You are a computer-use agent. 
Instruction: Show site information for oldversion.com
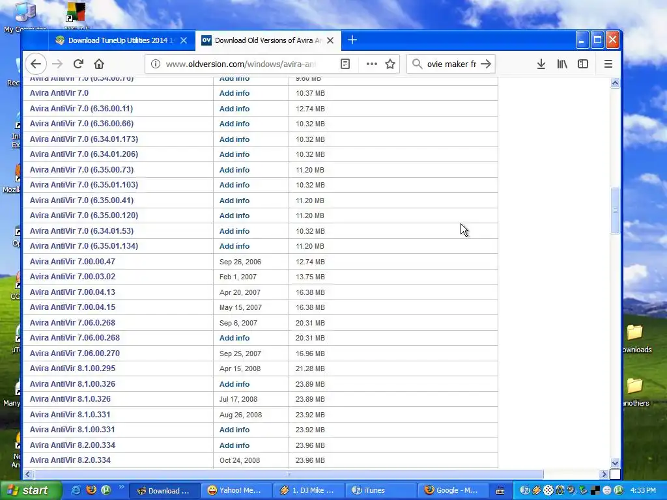pyautogui.click(x=156, y=64)
